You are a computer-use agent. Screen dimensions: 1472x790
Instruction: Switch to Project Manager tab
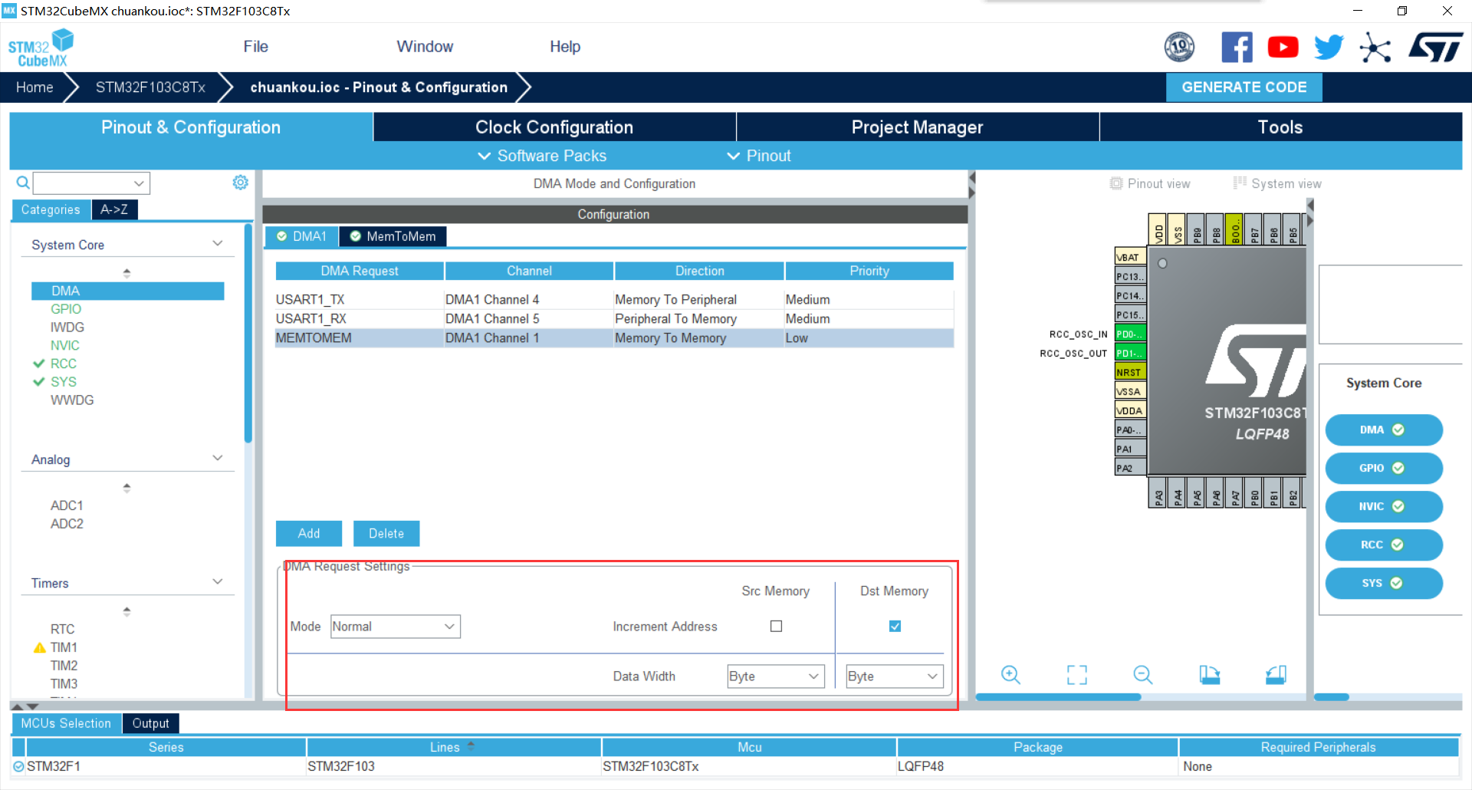(917, 127)
